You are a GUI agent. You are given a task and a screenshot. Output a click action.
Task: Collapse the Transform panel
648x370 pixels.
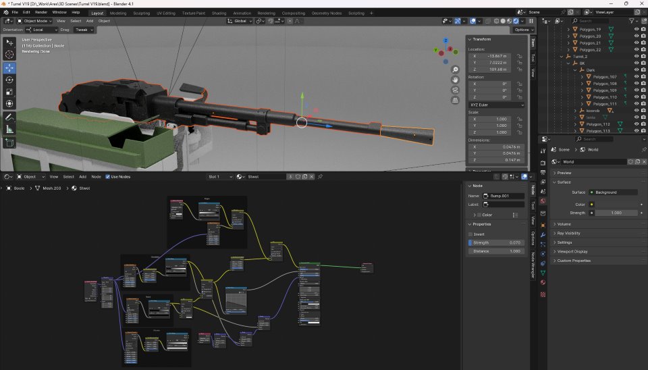(481, 39)
